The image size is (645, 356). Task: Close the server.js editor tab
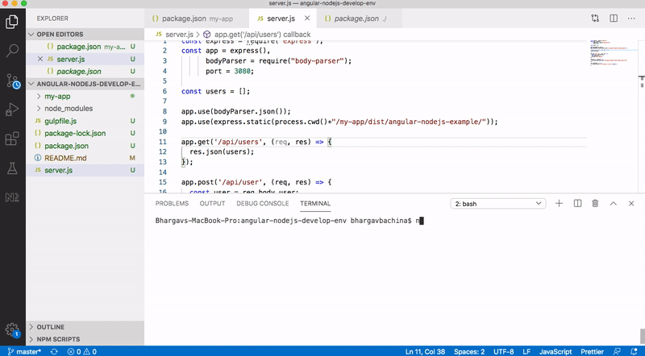tap(307, 19)
